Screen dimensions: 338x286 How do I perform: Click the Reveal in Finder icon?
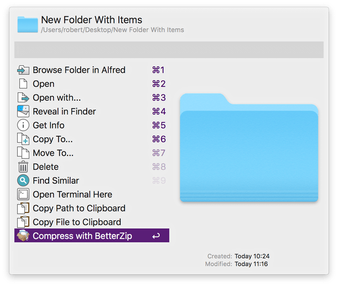23,112
